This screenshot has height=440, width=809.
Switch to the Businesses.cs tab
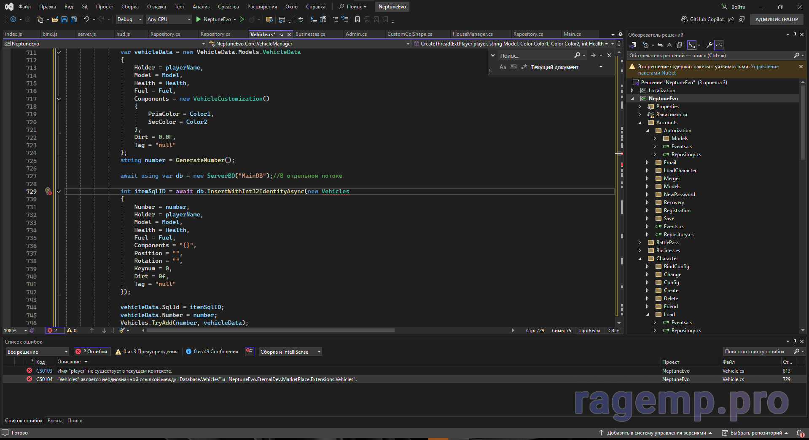[x=310, y=34]
